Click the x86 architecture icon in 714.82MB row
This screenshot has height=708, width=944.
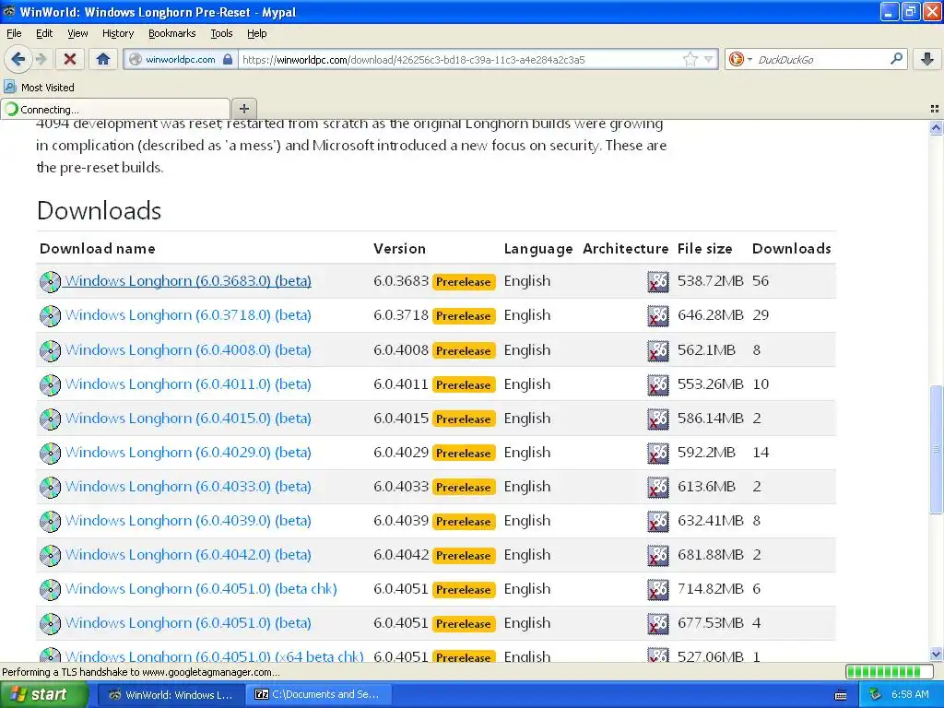point(657,589)
